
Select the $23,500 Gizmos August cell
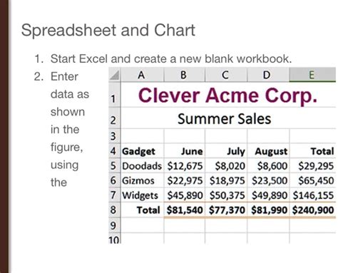click(x=268, y=180)
